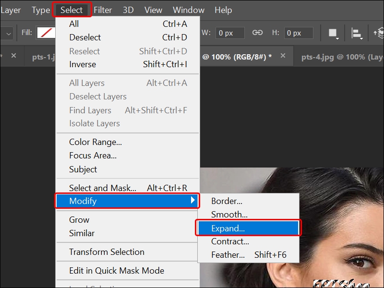Viewport: 384px width, 288px height.
Task: Select the path operations icon near W field
Action: (x=334, y=34)
